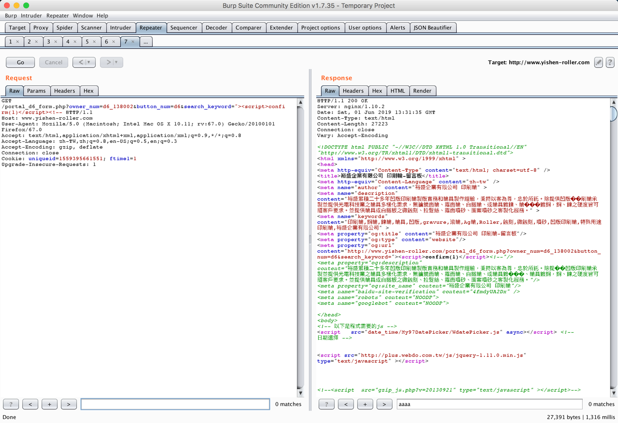The image size is (618, 423).
Task: Close Repeater tab 7
Action: tap(133, 42)
